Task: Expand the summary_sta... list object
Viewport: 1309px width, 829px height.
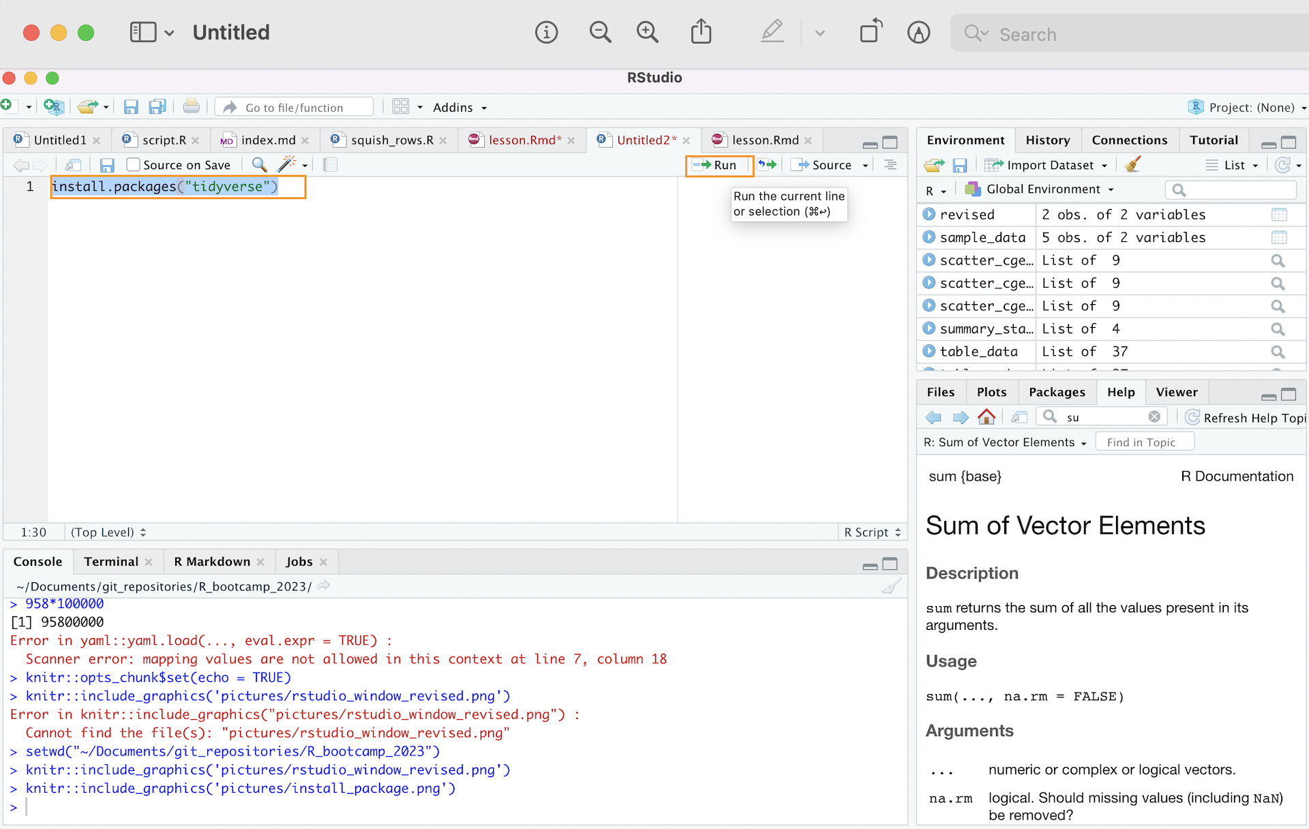Action: pyautogui.click(x=929, y=328)
